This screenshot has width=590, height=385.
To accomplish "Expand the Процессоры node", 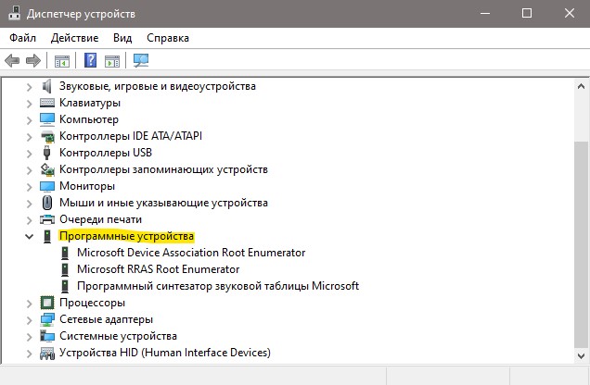I will (29, 304).
